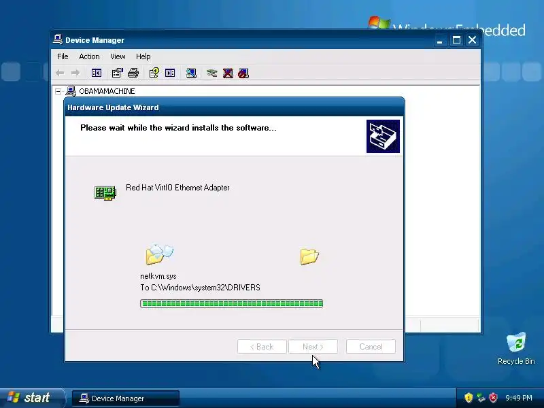Click the Help toolbar icon with question mark
Viewport: 544px width, 408px height.
tap(154, 73)
